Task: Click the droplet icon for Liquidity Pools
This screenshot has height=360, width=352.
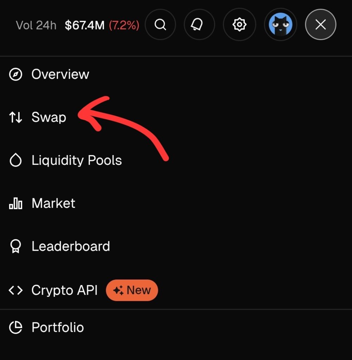Action: coord(15,160)
